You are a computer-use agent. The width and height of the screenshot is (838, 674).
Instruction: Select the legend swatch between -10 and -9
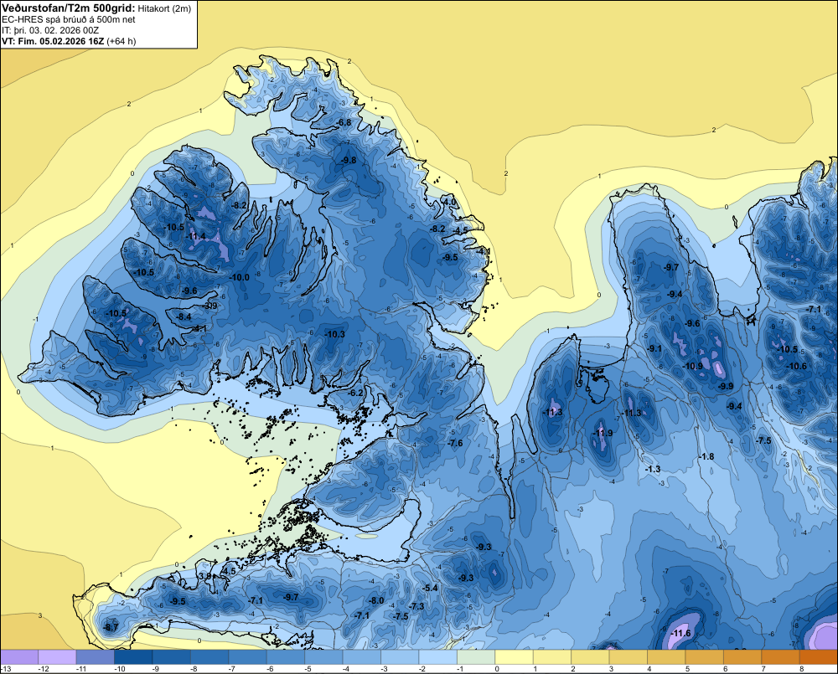133,656
